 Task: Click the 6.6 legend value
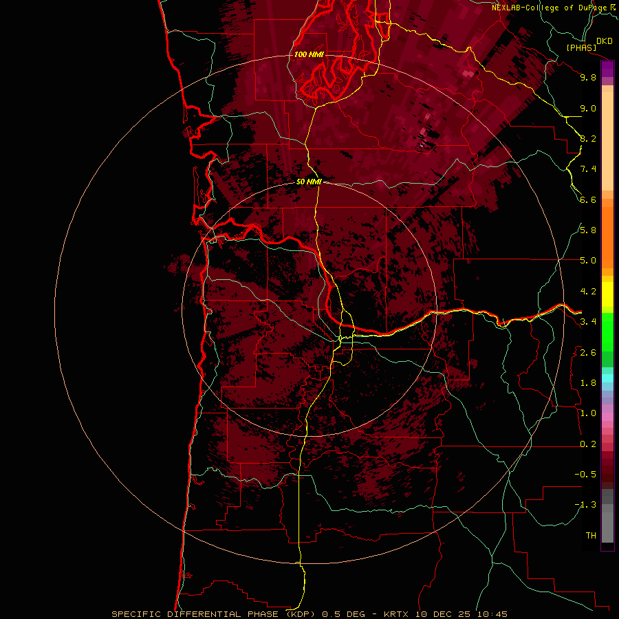588,199
